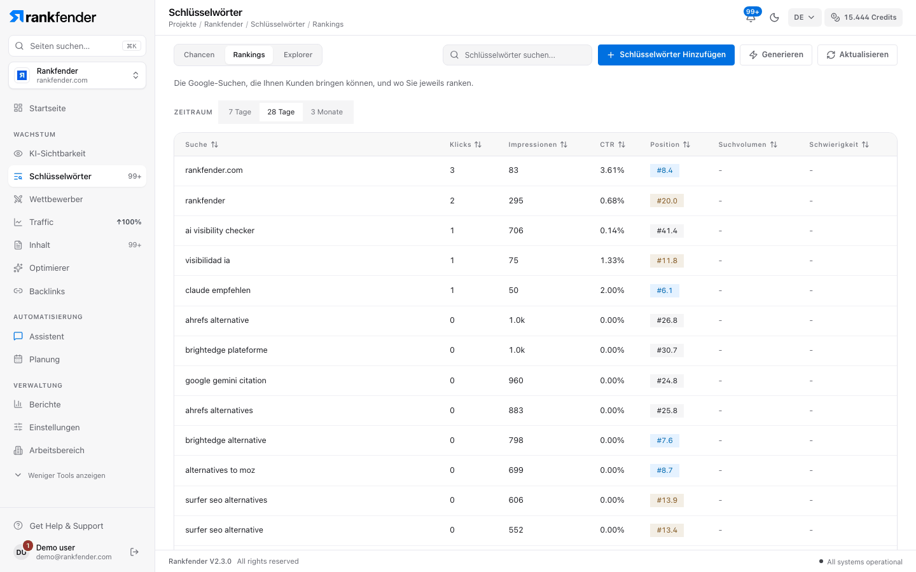Open Assistent in the sidebar
Viewport: 916px width, 572px height.
coord(78,336)
